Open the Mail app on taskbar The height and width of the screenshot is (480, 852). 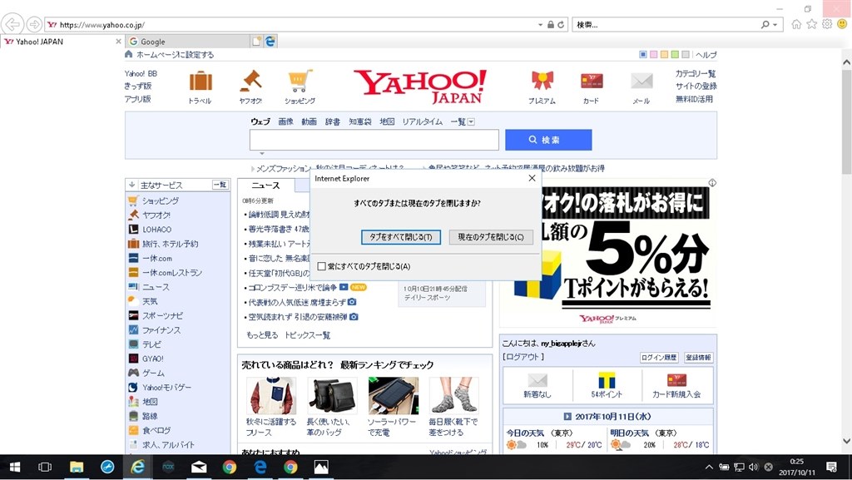pyautogui.click(x=199, y=467)
